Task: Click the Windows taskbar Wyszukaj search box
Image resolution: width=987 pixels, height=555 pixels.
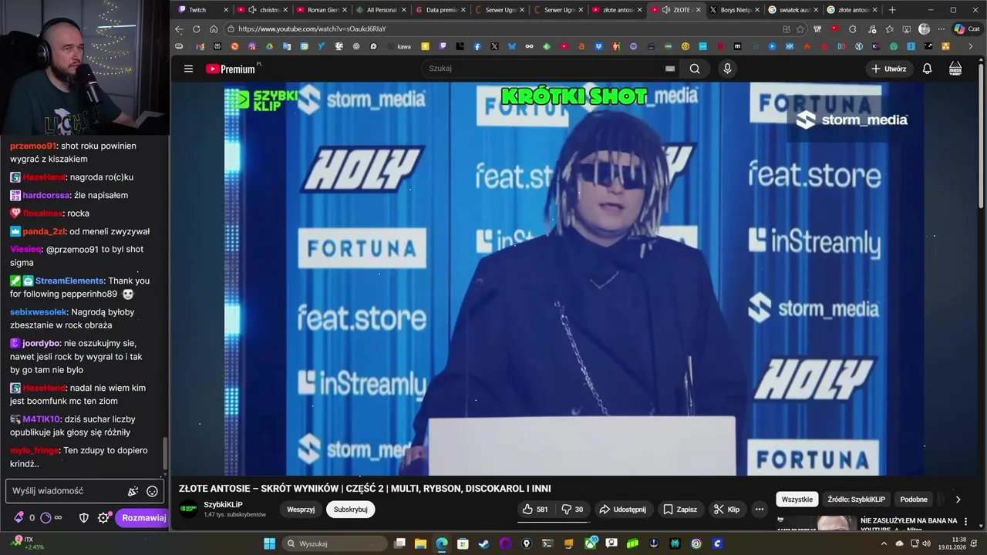Action: tap(335, 543)
